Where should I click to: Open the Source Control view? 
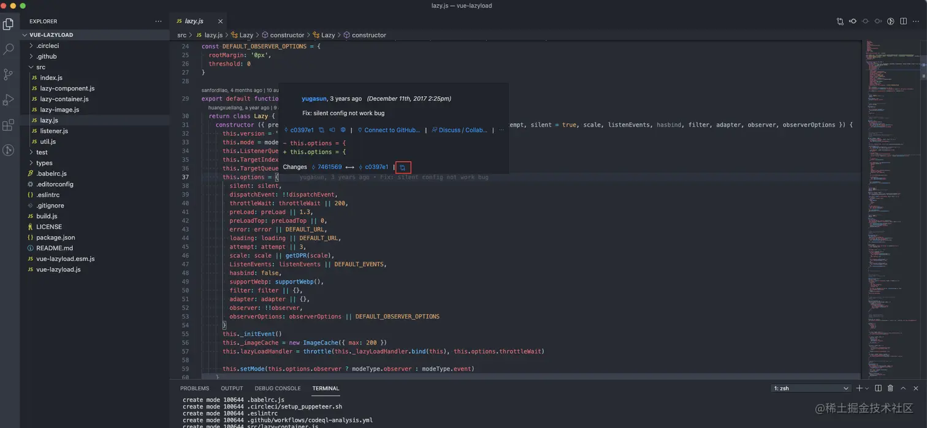click(9, 75)
